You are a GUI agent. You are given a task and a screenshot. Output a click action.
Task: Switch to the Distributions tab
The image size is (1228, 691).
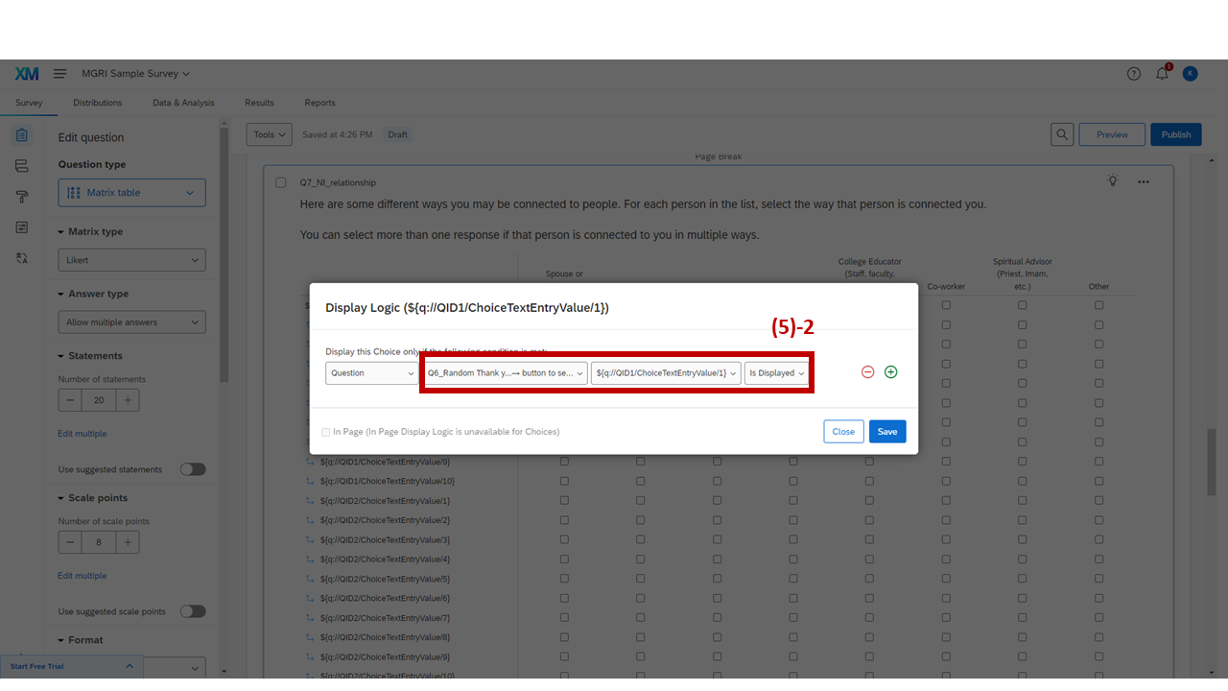tap(97, 103)
